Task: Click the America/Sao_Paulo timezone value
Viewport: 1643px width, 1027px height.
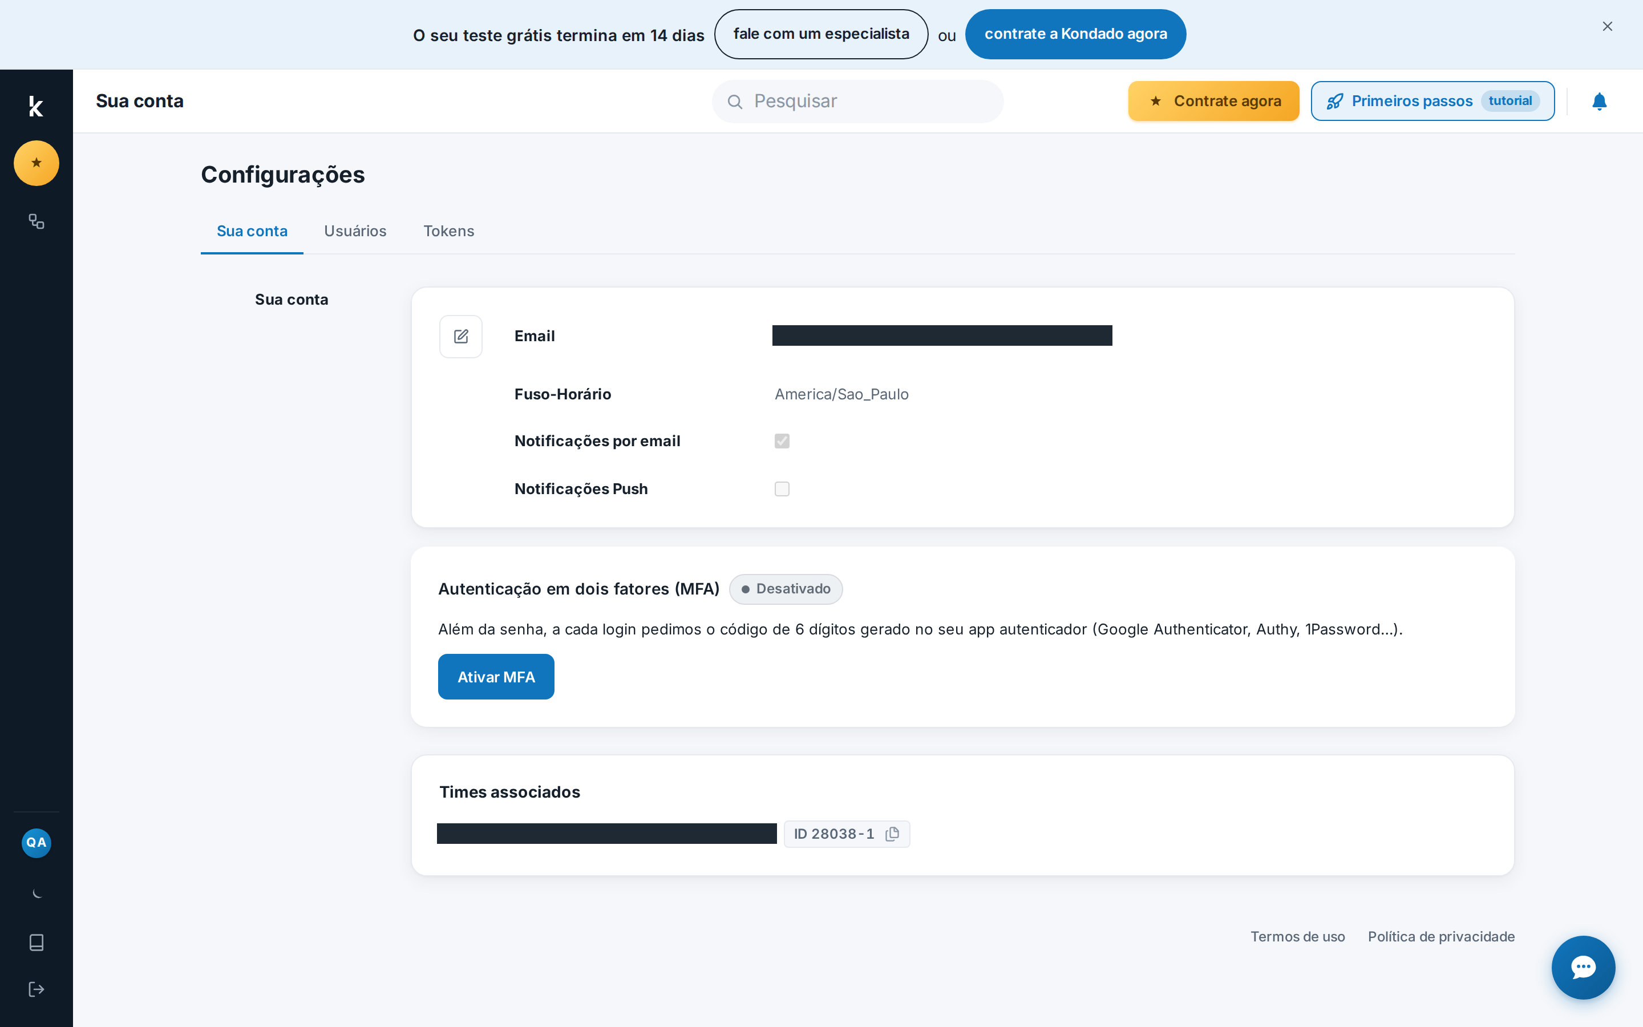Action: [x=841, y=394]
